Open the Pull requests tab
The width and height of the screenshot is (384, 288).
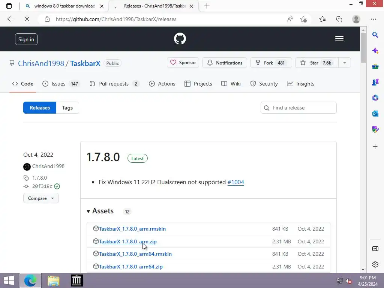[114, 84]
